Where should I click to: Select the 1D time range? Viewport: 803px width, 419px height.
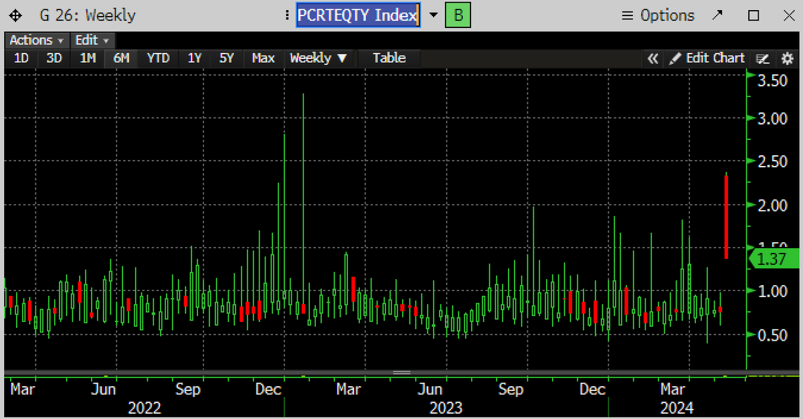[21, 58]
